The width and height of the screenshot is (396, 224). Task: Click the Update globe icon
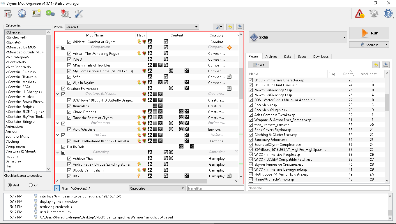374,13
